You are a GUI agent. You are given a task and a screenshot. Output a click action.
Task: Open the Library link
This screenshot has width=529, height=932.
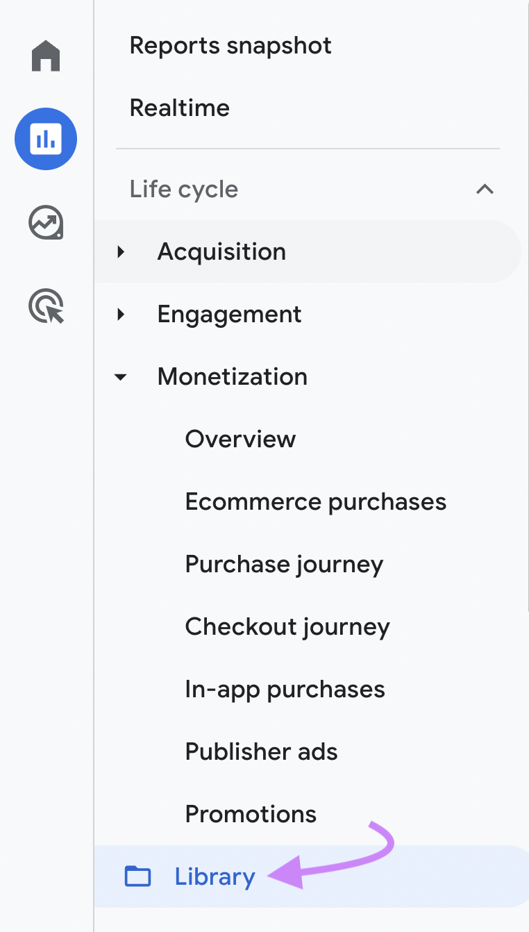(x=215, y=876)
